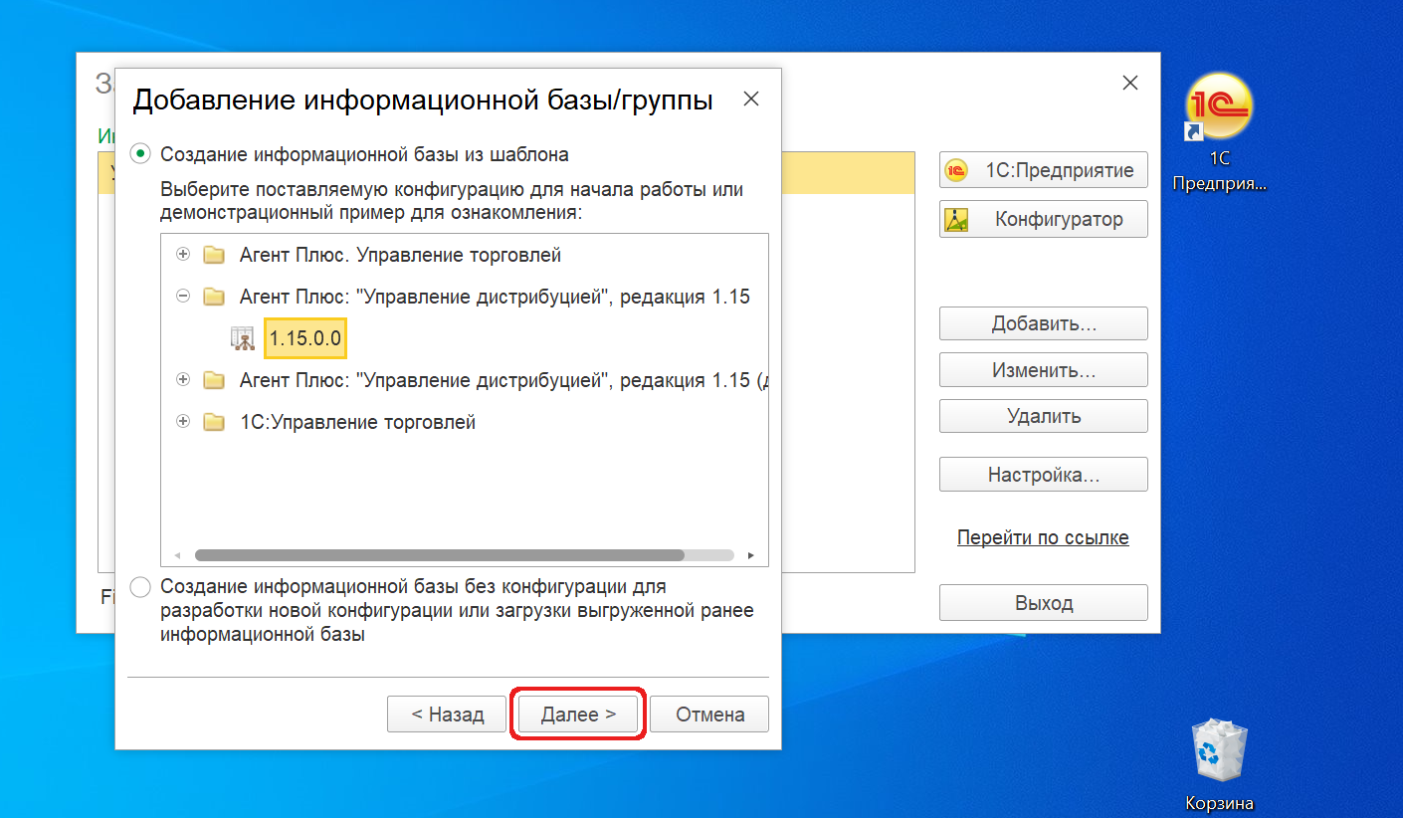Click right scroll arrow of template list
1403x818 pixels.
tap(751, 555)
